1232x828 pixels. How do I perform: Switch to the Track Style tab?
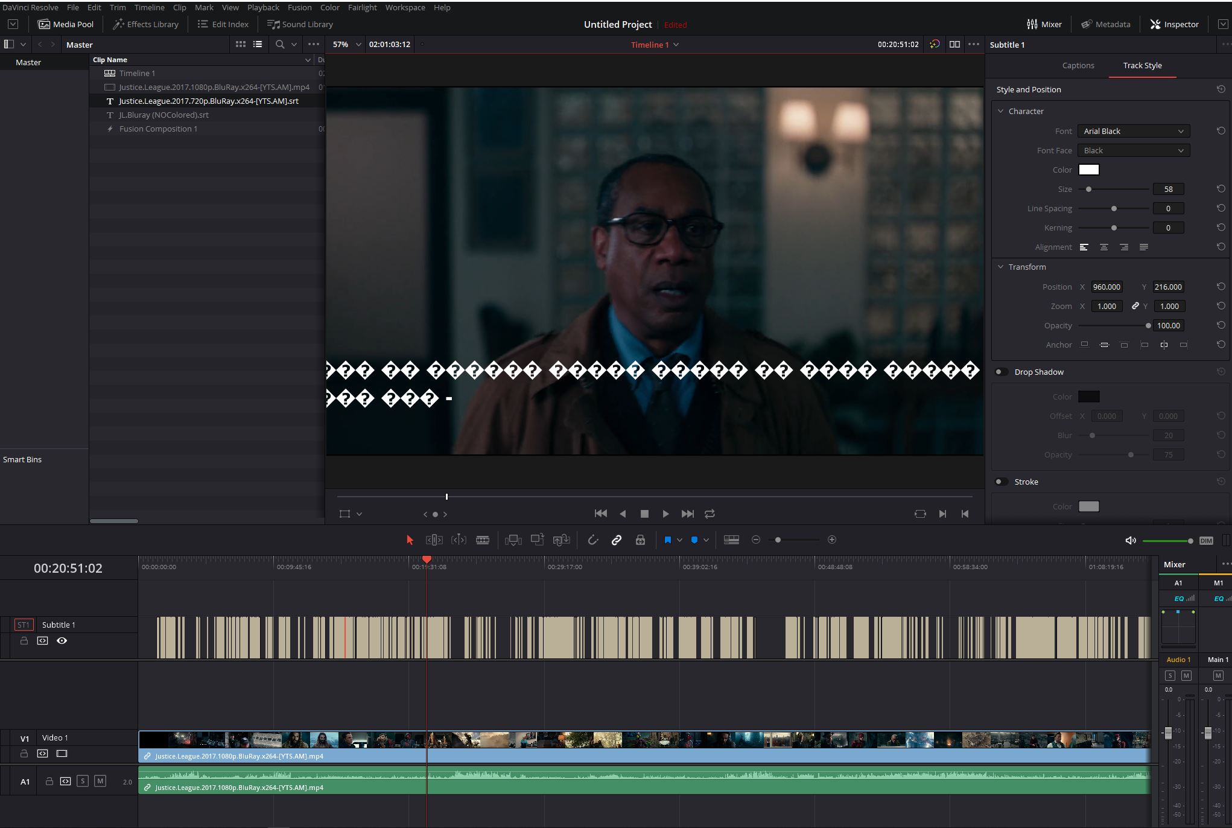[x=1142, y=65]
